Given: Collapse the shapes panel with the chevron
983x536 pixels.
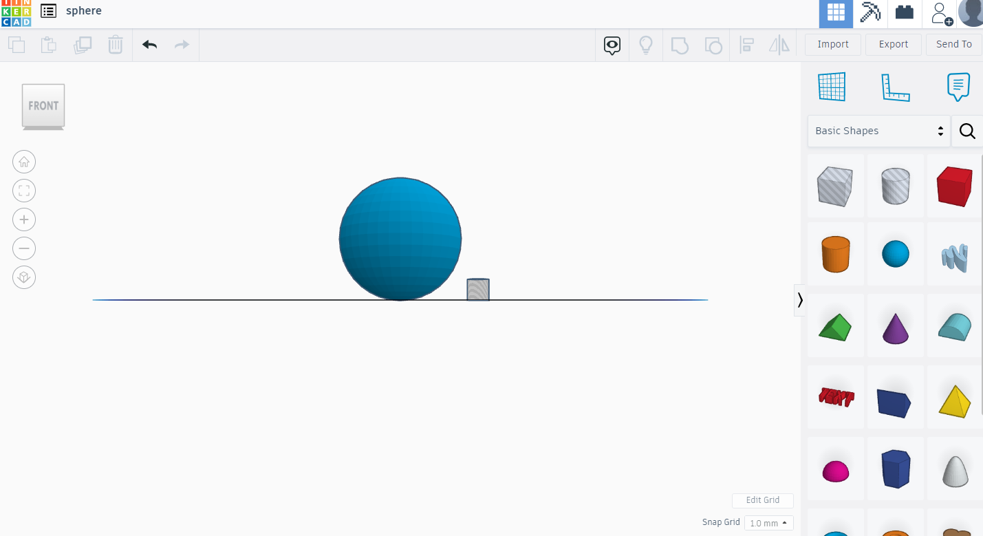Looking at the screenshot, I should (x=799, y=300).
